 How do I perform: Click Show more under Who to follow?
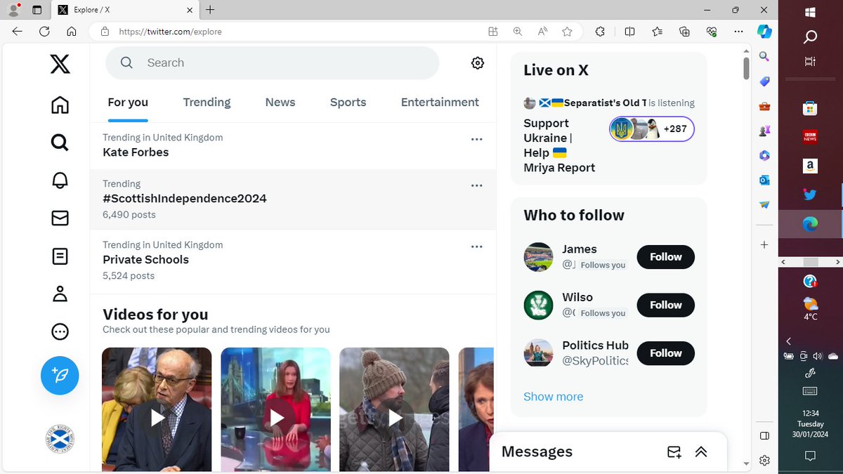click(553, 396)
